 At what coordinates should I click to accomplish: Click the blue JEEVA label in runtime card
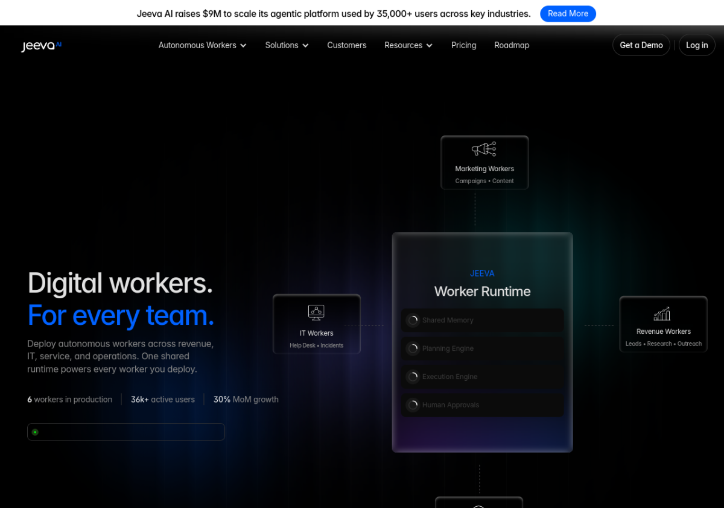coord(483,274)
